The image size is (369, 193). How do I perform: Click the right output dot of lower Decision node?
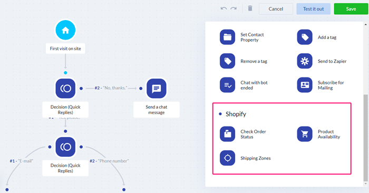pyautogui.click(x=81, y=147)
